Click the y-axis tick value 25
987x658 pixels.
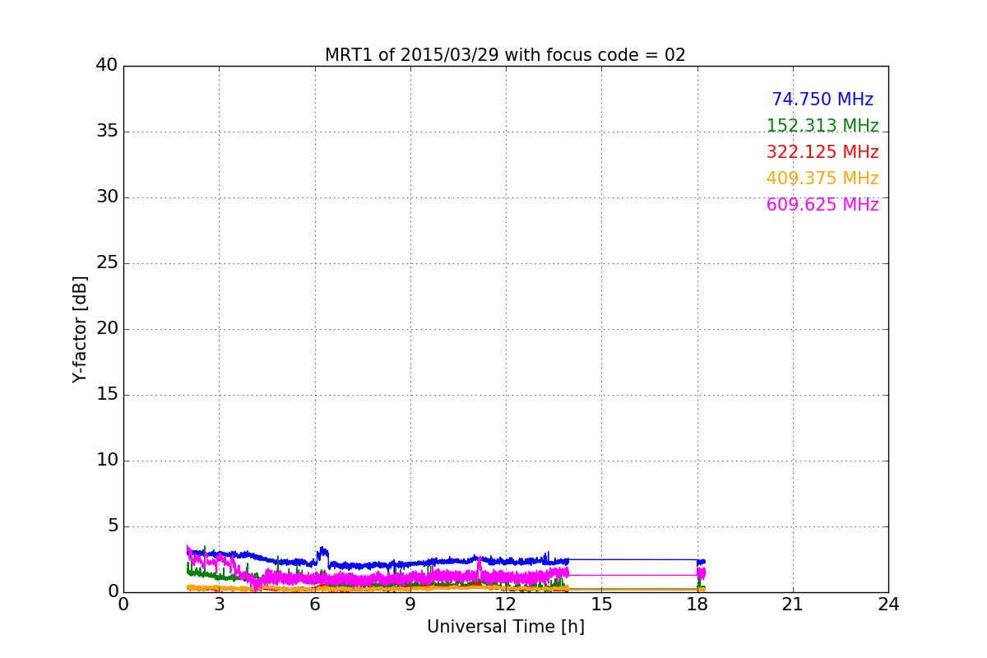point(107,263)
